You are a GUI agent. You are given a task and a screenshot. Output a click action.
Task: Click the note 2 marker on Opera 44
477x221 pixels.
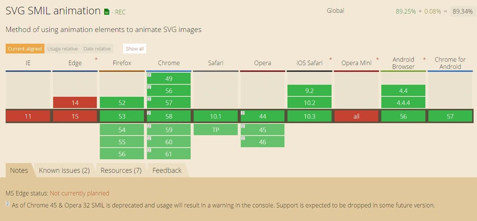[243, 113]
